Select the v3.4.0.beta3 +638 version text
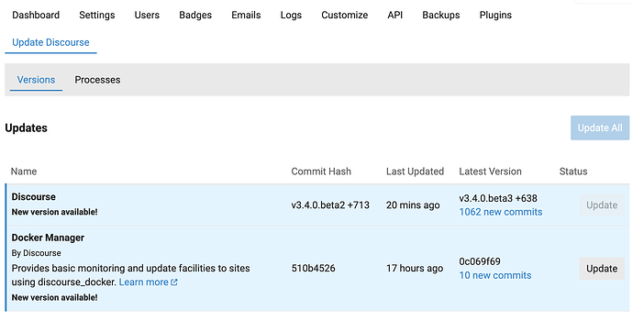The width and height of the screenshot is (633, 332). click(x=498, y=198)
